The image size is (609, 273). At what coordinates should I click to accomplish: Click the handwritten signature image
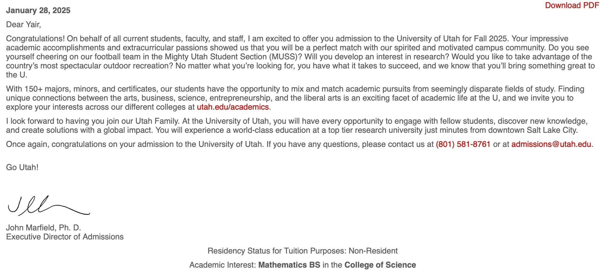pos(49,205)
